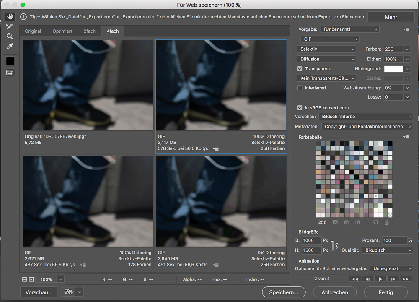Open the Farbtabelle palette menu icon
The image size is (419, 302).
click(x=406, y=137)
